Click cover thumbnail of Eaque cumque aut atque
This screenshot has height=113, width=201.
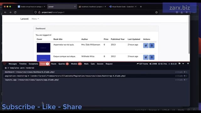(x=43, y=58)
